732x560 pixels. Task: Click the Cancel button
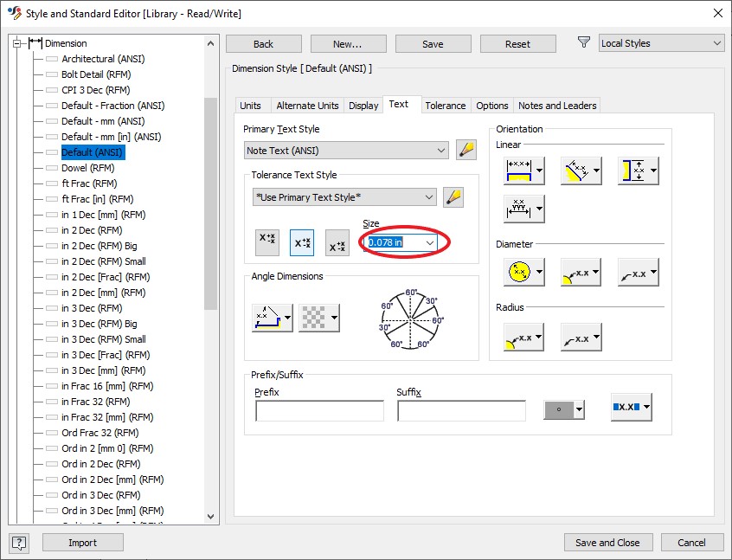click(692, 543)
